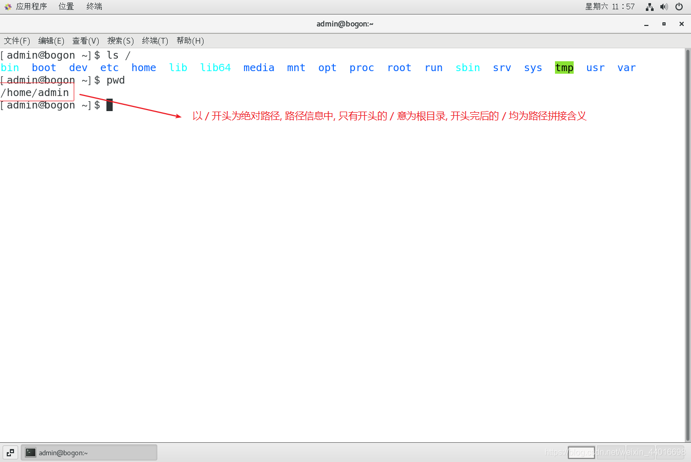The height and width of the screenshot is (462, 691).
Task: Open the clock showing 星期六 11:57
Action: click(x=610, y=7)
